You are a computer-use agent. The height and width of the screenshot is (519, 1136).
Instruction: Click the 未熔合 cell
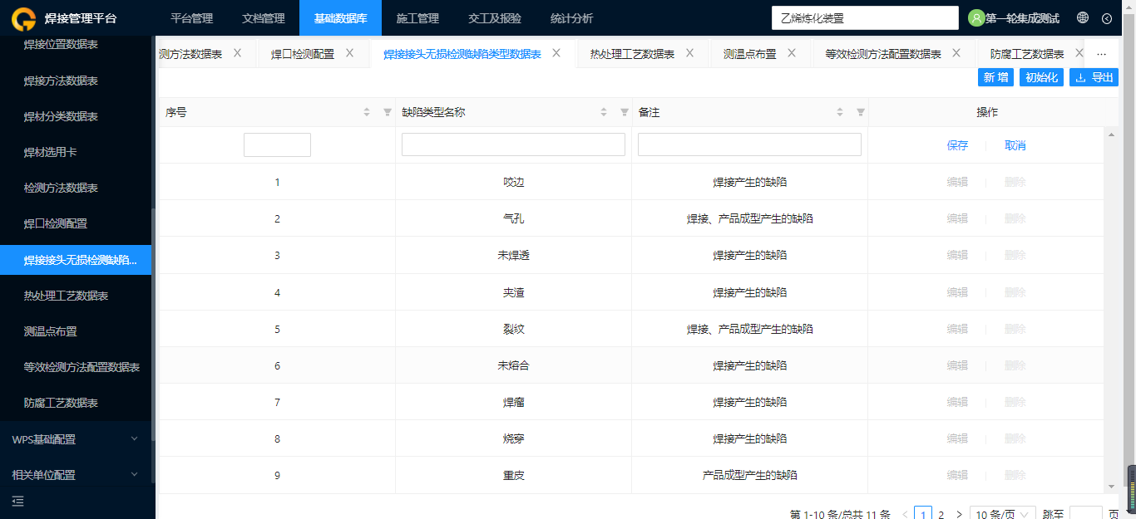tap(513, 365)
